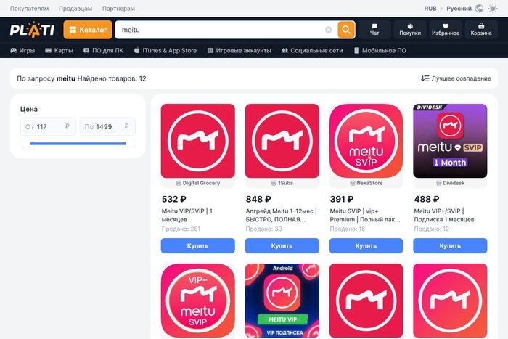Open the Избранное favorites heart icon
Image resolution: width=508 pixels, height=339 pixels.
446,30
